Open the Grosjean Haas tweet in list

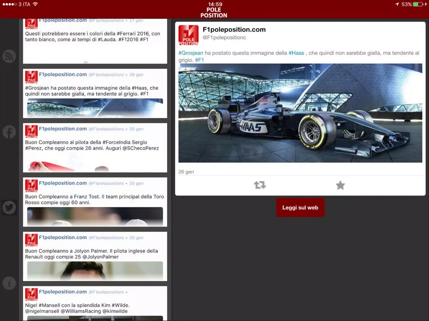[95, 93]
